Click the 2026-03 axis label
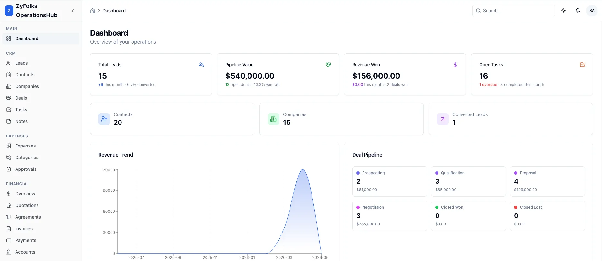 (x=284, y=258)
